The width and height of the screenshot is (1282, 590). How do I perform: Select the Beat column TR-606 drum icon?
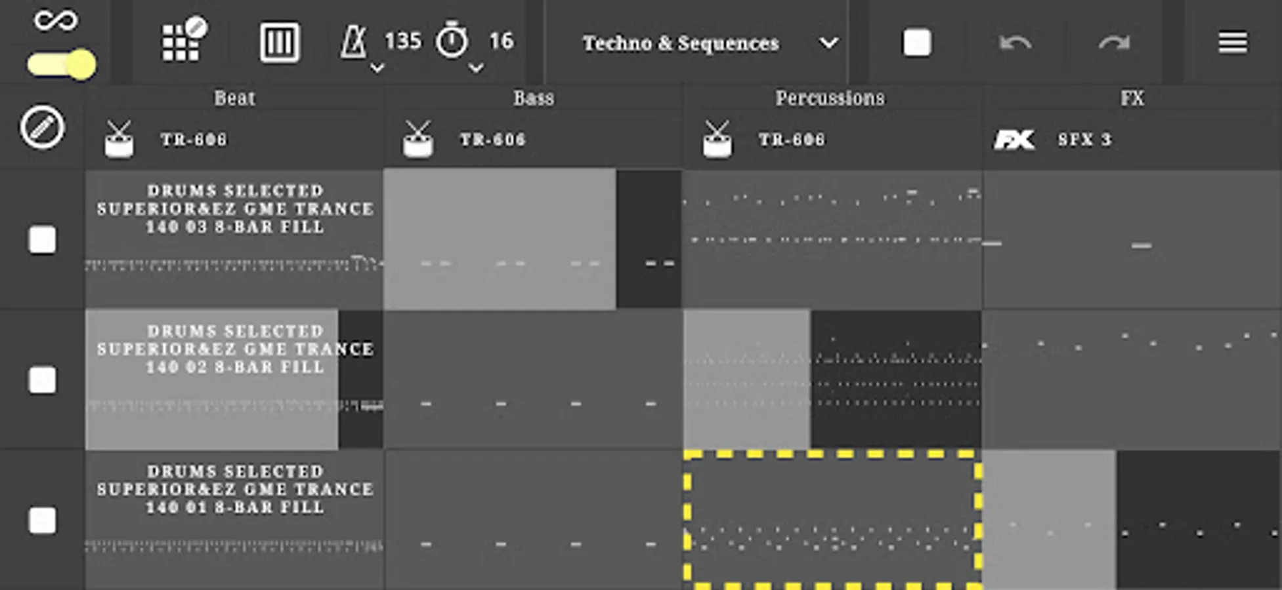coord(119,139)
